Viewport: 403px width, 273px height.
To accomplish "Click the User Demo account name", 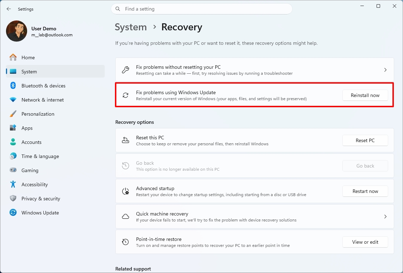I will 44,29.
